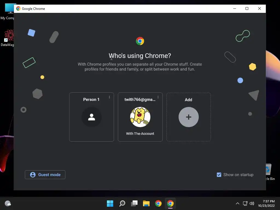Image resolution: width=280 pixels, height=210 pixels.
Task: Maximize the Google Chrome window
Action: [x=247, y=8]
